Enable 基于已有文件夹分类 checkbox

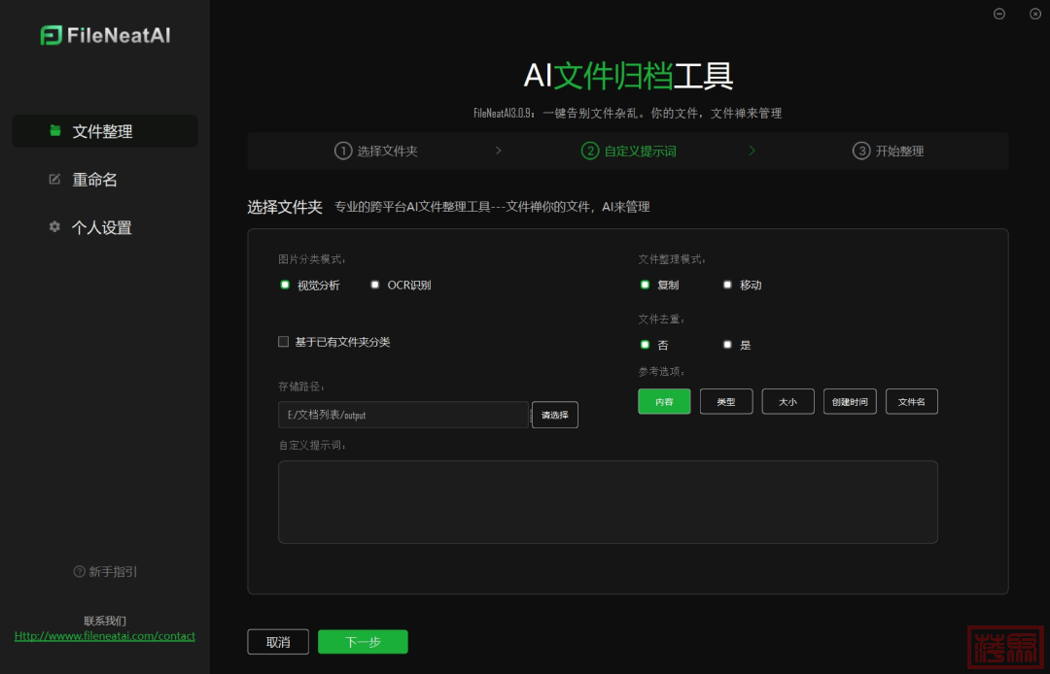coord(283,342)
